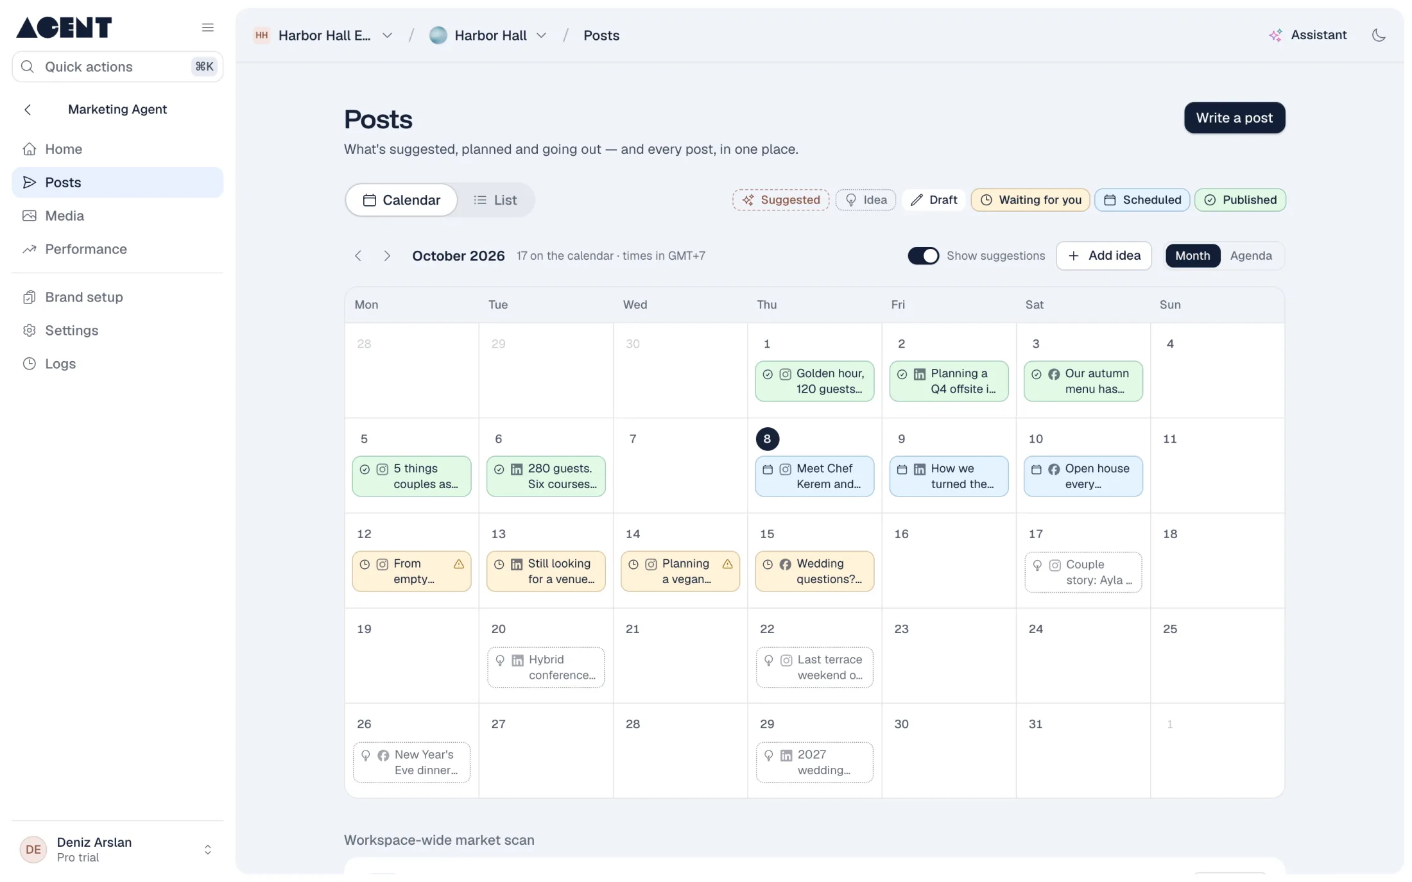Toggle dark mode with the moon icon
The image size is (1412, 882).
click(x=1379, y=35)
